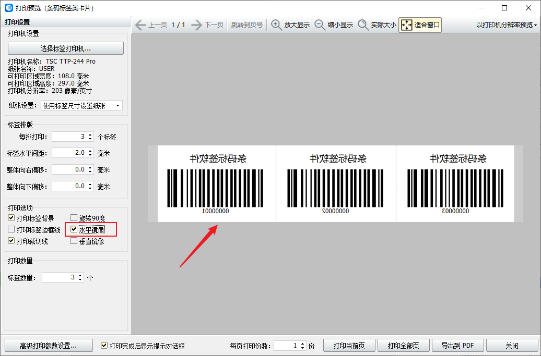Screen dimensions: 541x356
Task: Click 上一页 text label
Action: pyautogui.click(x=158, y=25)
